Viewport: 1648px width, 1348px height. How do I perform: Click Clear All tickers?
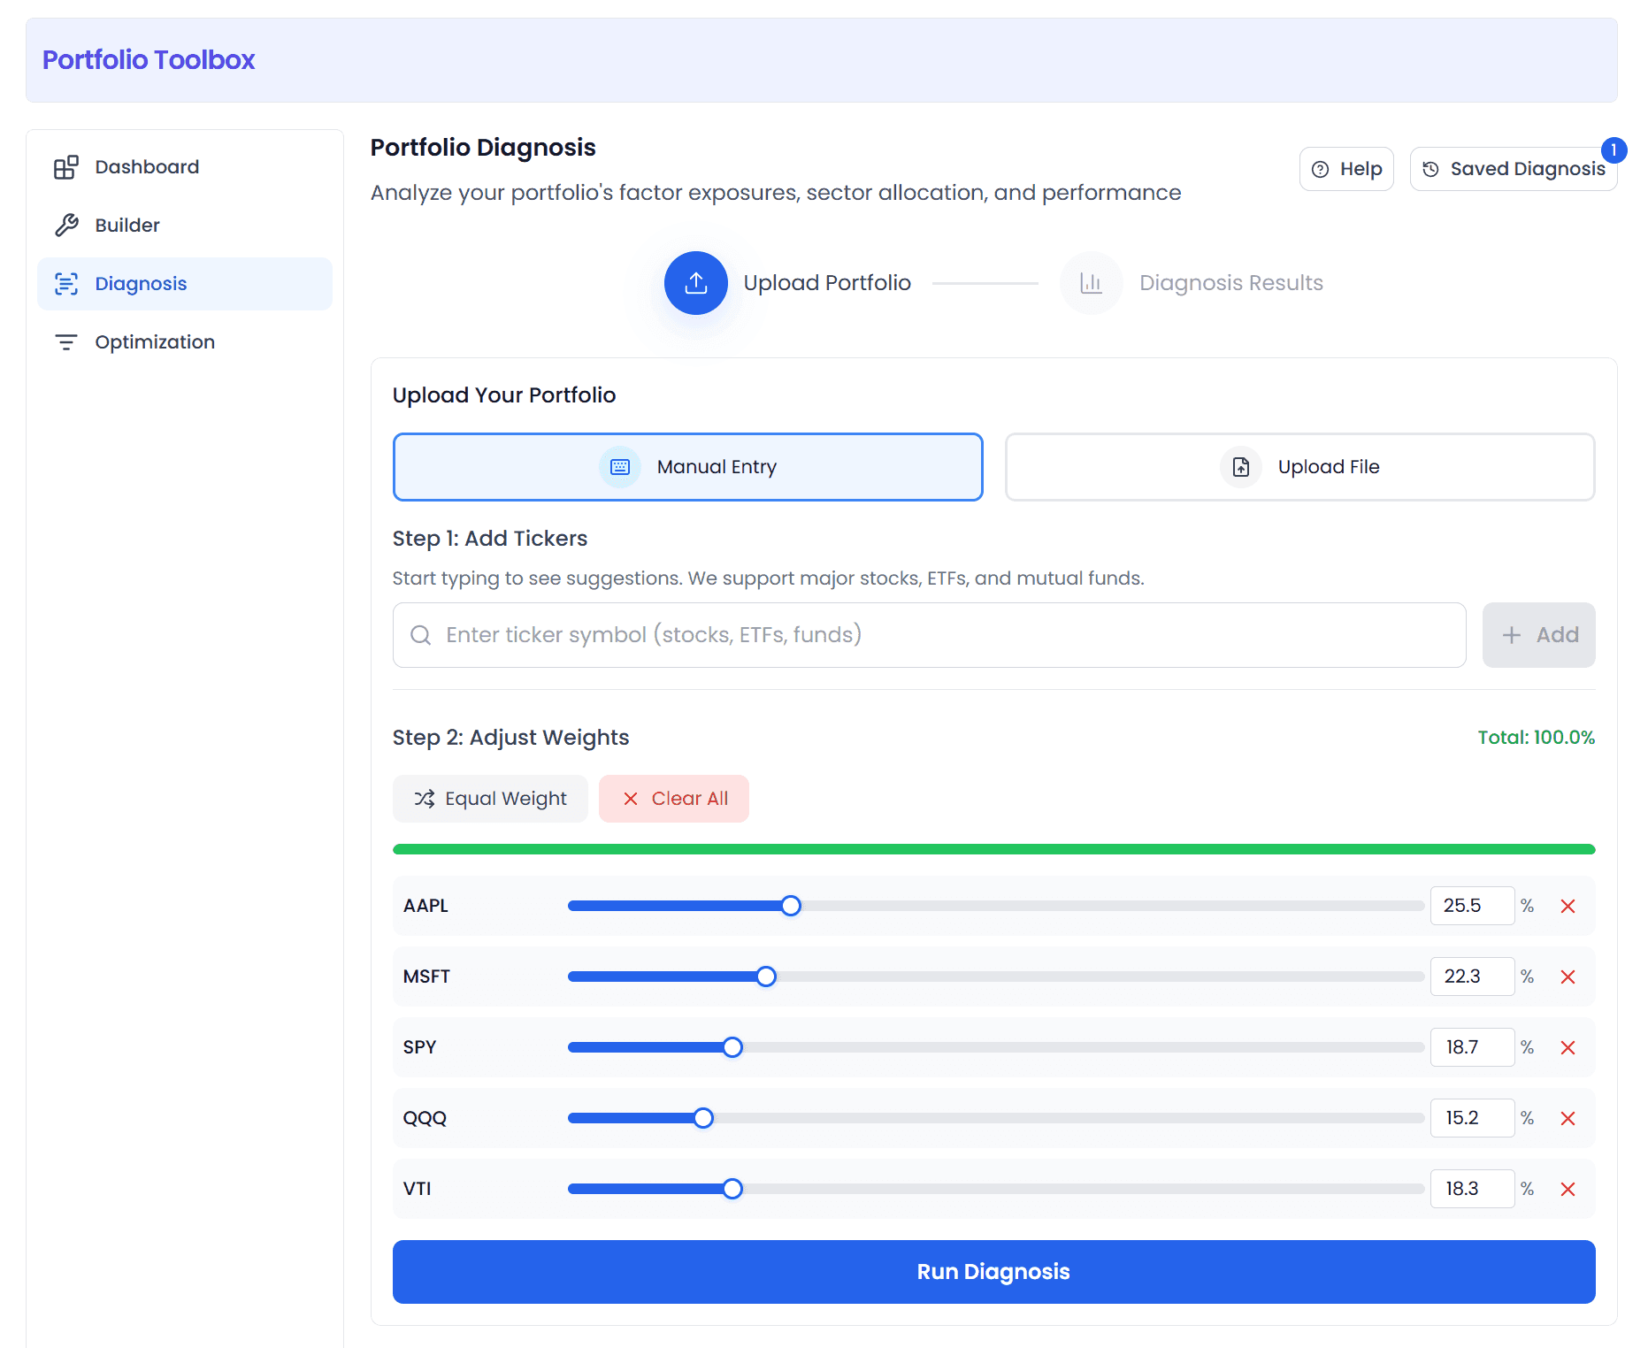pyautogui.click(x=674, y=799)
